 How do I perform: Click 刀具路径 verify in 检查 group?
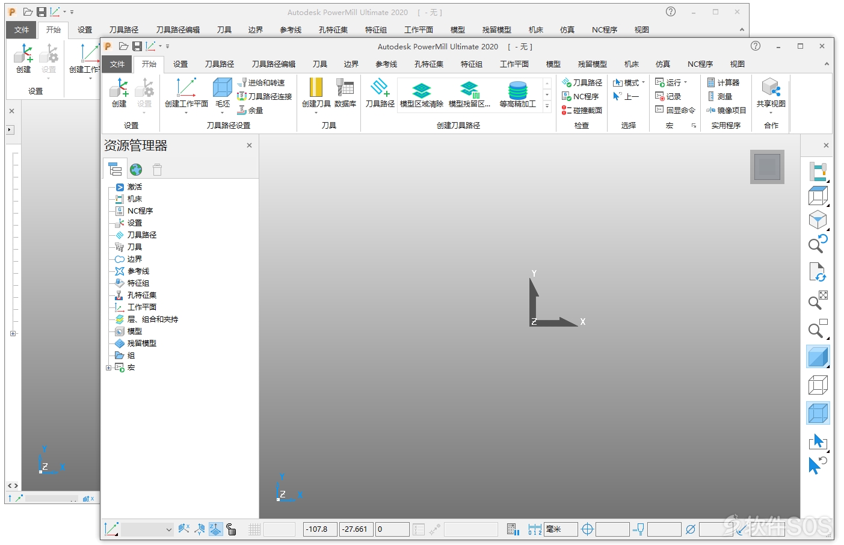tap(582, 82)
